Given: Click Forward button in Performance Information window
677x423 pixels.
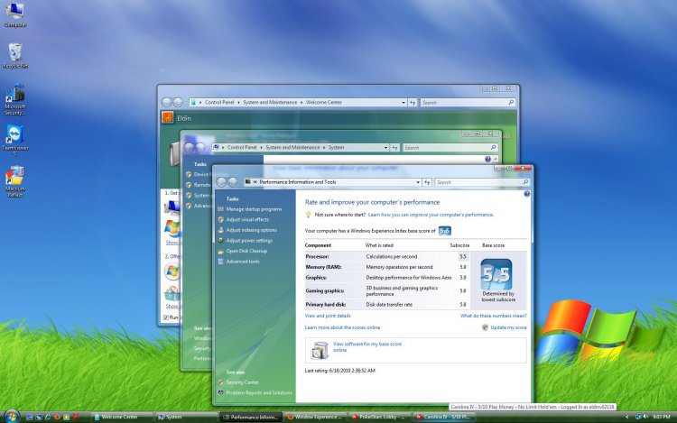Looking at the screenshot, I should (x=233, y=182).
